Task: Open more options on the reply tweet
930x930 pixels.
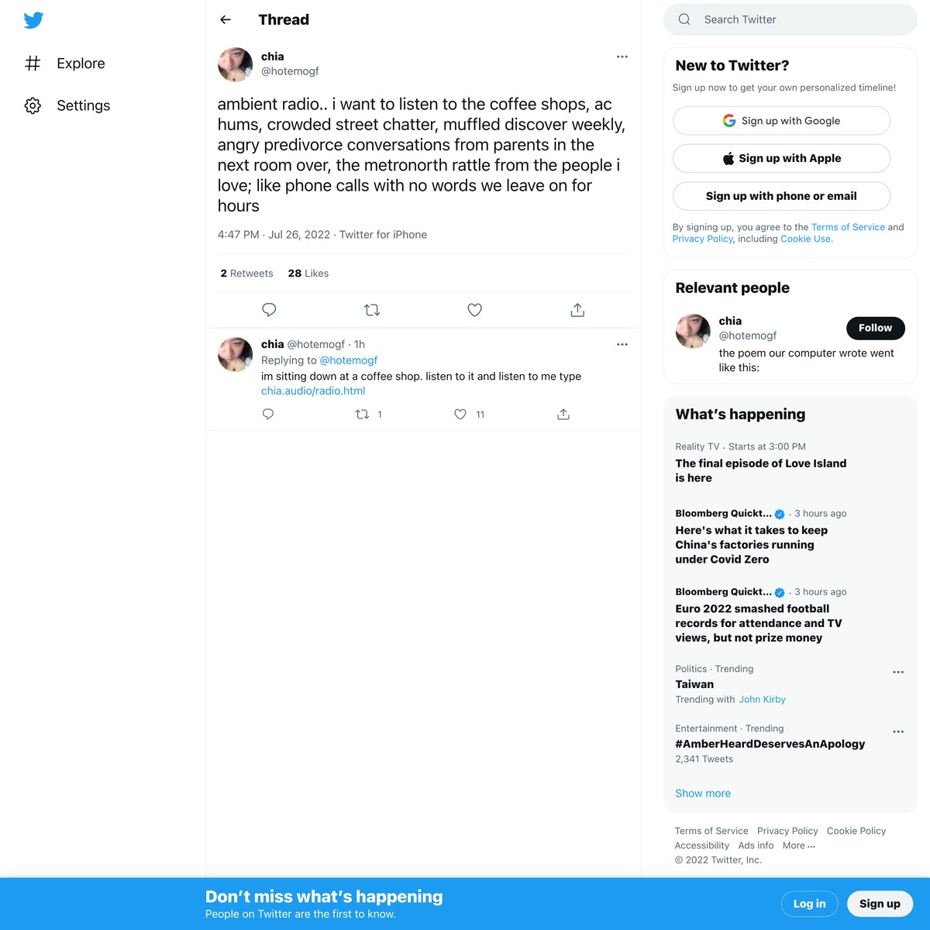Action: pos(622,344)
